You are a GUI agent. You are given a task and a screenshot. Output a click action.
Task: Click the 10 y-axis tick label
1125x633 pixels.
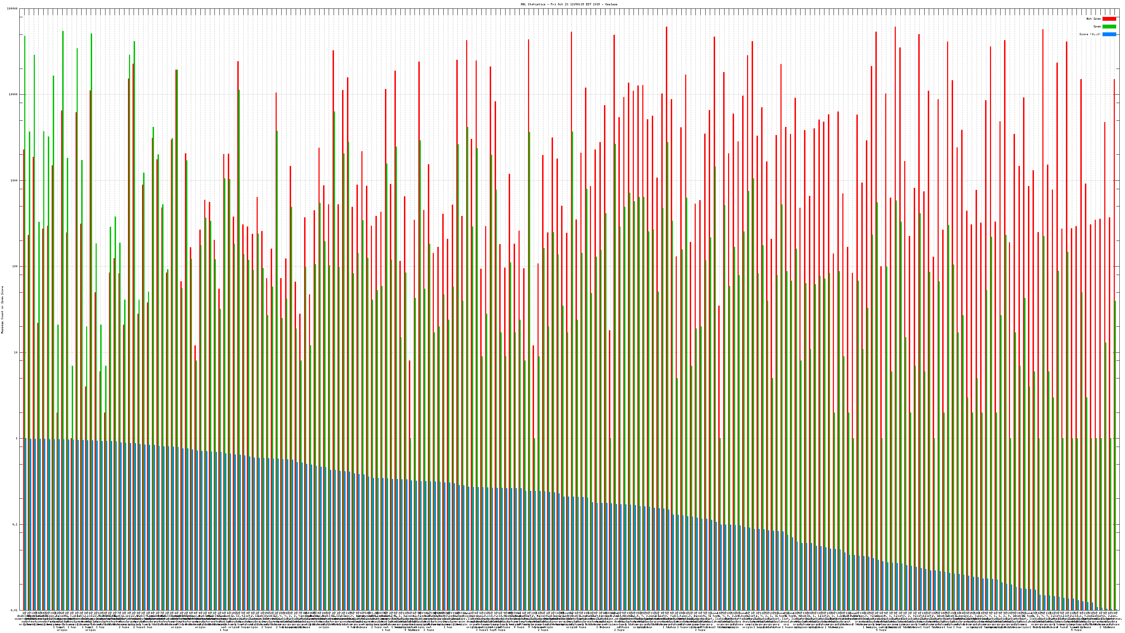click(x=17, y=352)
